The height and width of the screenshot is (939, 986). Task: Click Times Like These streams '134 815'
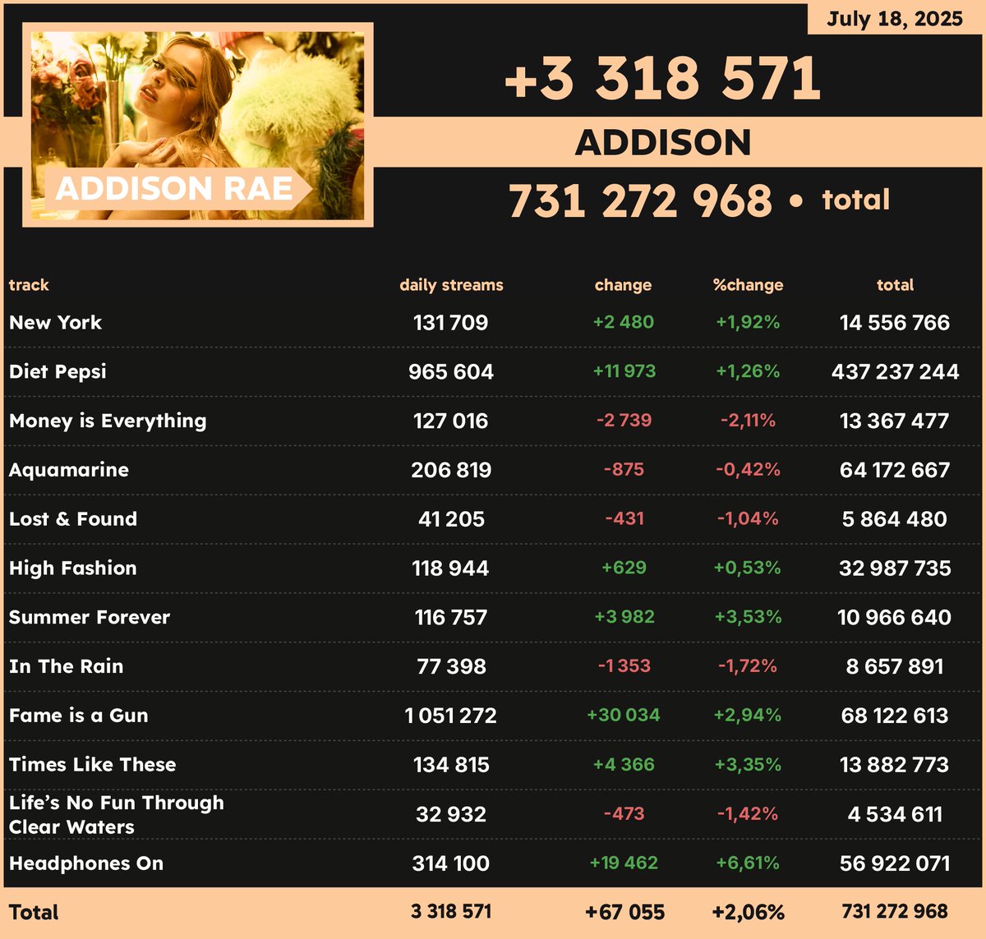(451, 765)
